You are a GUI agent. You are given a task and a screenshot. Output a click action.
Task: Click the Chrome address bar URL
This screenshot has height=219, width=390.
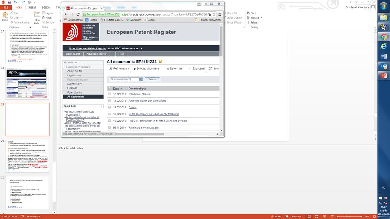163,14
